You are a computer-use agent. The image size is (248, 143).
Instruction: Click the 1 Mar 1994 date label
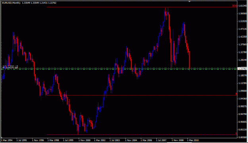pos(6,140)
